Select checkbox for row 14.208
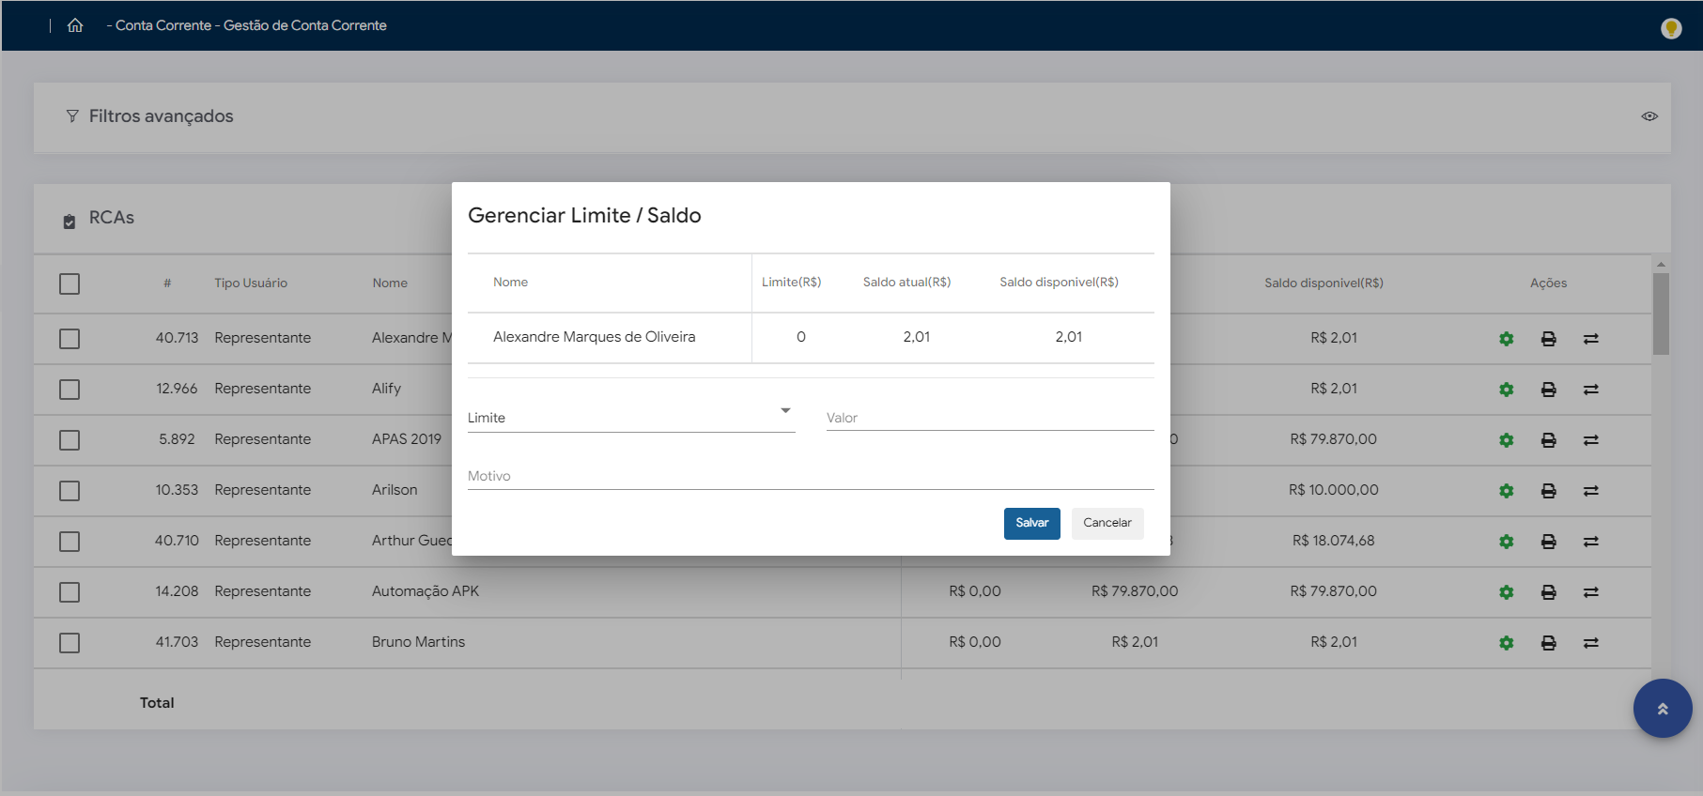The image size is (1703, 796). [x=70, y=592]
